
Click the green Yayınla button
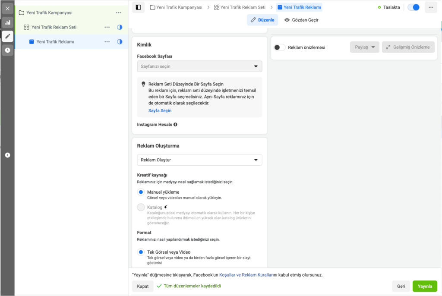pos(424,286)
